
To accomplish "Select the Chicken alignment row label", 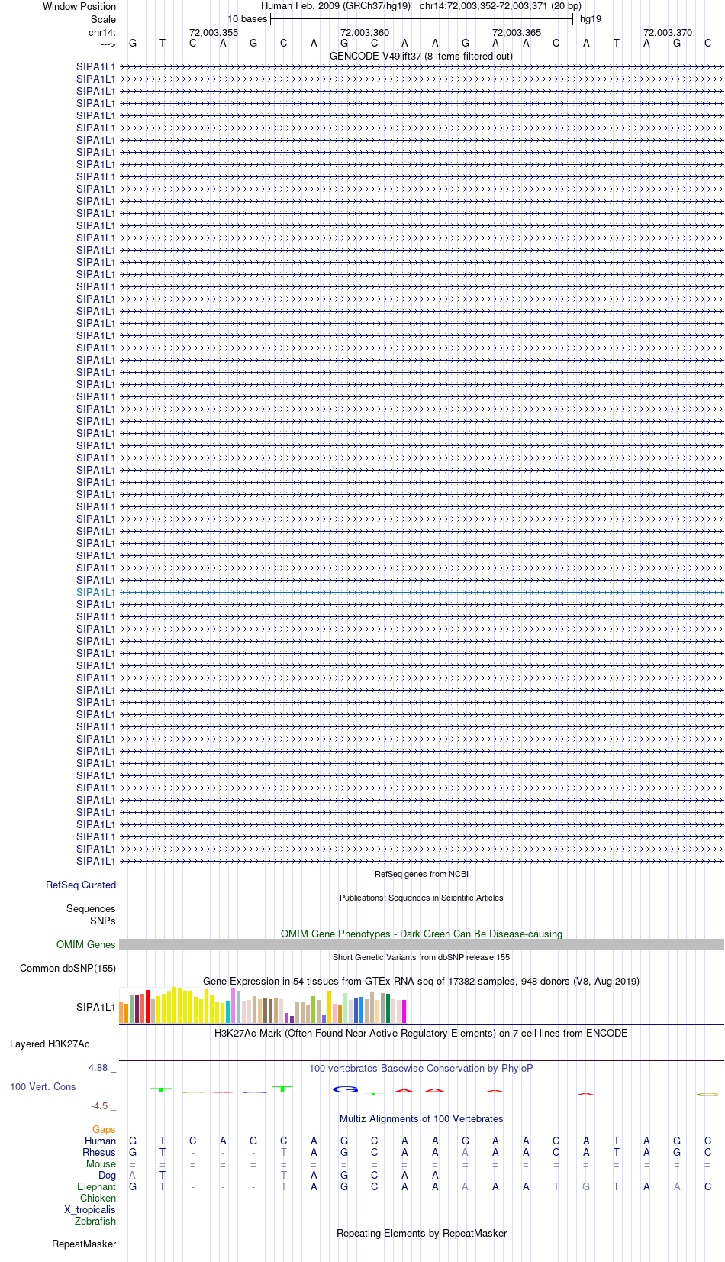I will [98, 1198].
